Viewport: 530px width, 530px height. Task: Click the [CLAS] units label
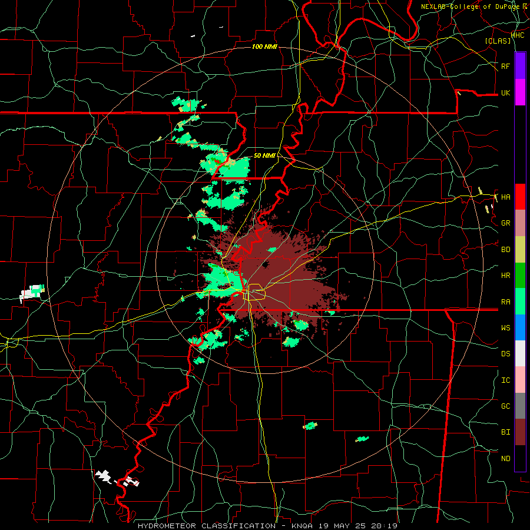tap(498, 41)
